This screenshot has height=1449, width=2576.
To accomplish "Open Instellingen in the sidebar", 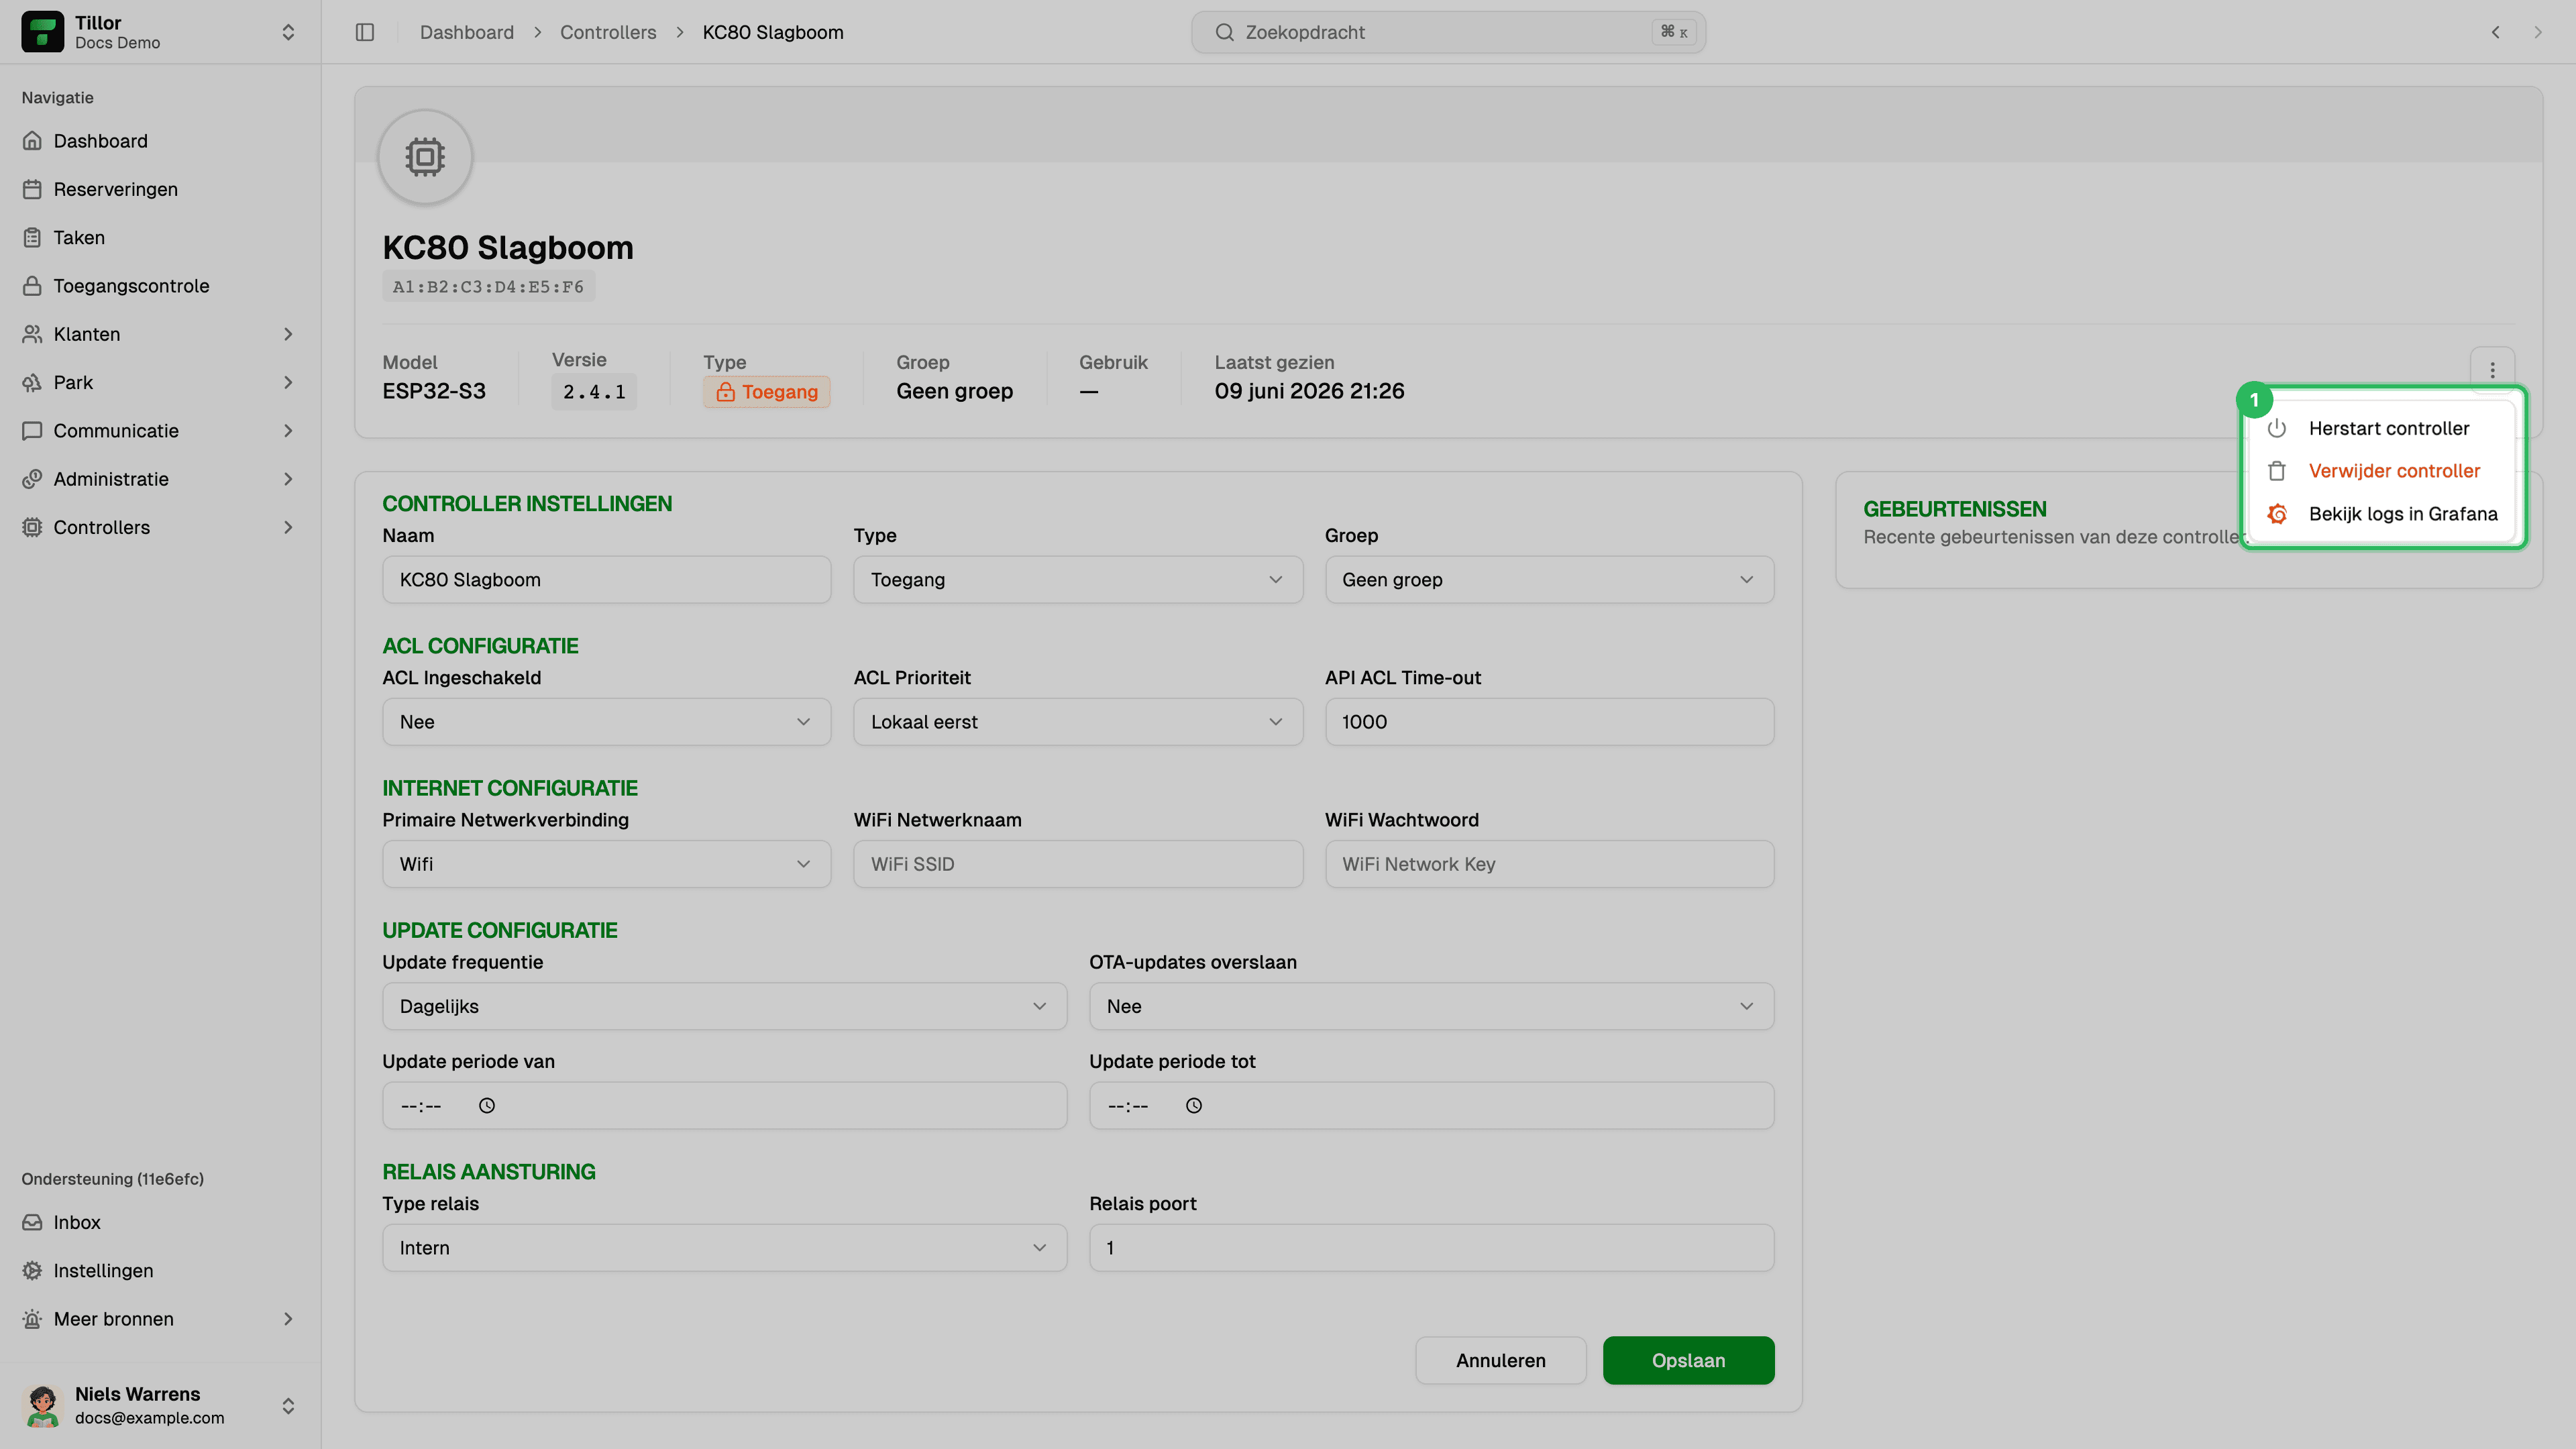I will point(160,1270).
